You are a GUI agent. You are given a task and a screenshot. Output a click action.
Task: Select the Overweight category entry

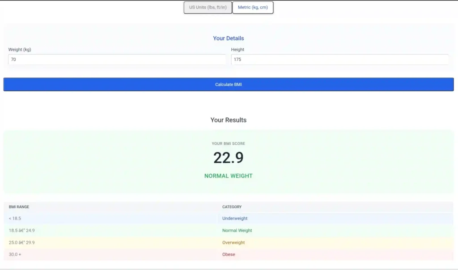[x=233, y=242]
